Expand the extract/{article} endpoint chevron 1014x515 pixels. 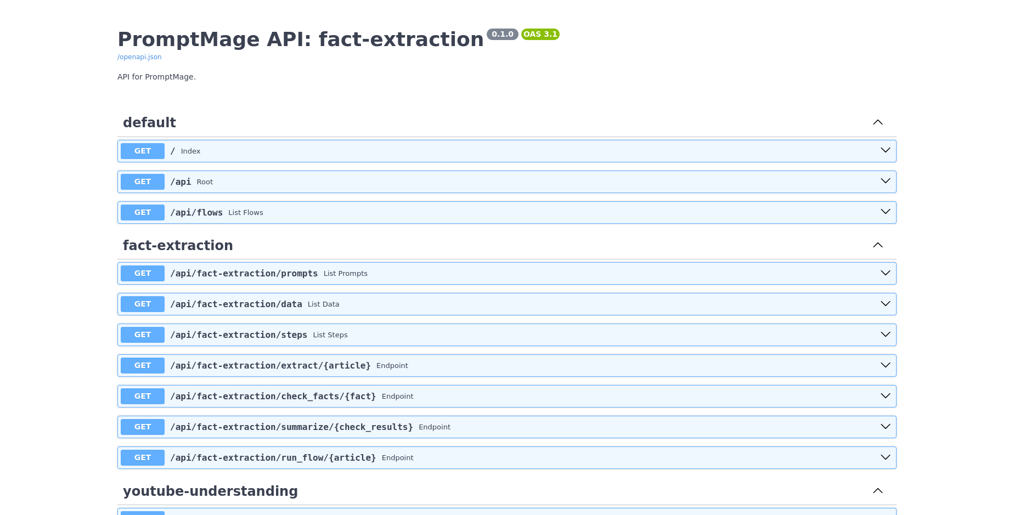tap(886, 365)
